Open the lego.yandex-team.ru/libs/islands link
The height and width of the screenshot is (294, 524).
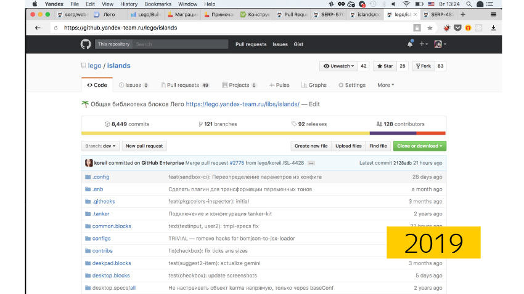click(x=243, y=104)
